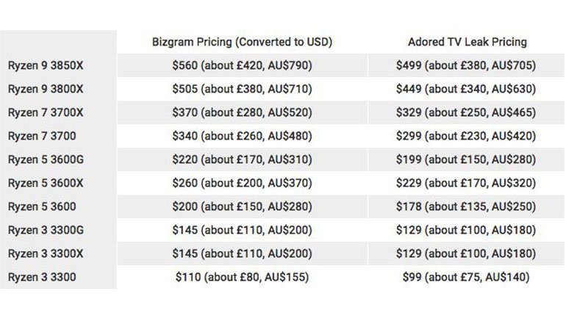Click the Adored TV Leak Pricing header
The width and height of the screenshot is (566, 319).
tap(468, 42)
